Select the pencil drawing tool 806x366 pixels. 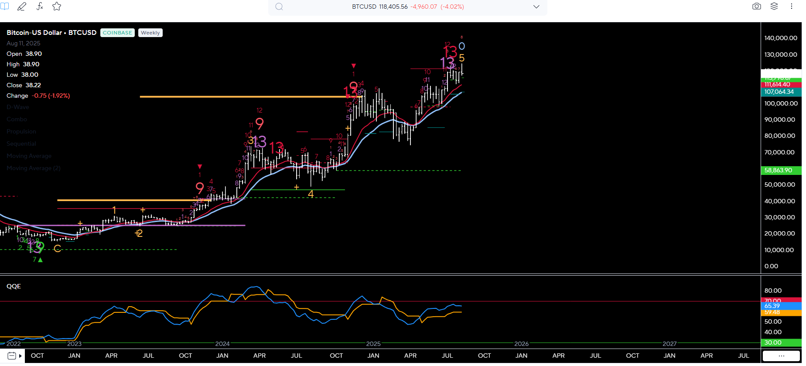[21, 7]
